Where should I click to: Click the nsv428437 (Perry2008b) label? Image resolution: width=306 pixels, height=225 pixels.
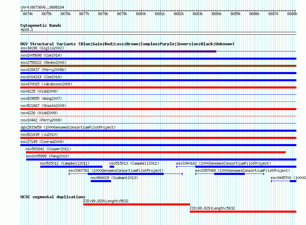pos(43,70)
